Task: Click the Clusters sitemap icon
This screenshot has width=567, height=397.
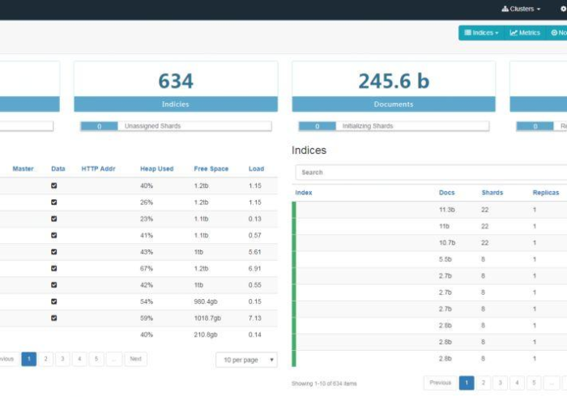Action: (505, 9)
